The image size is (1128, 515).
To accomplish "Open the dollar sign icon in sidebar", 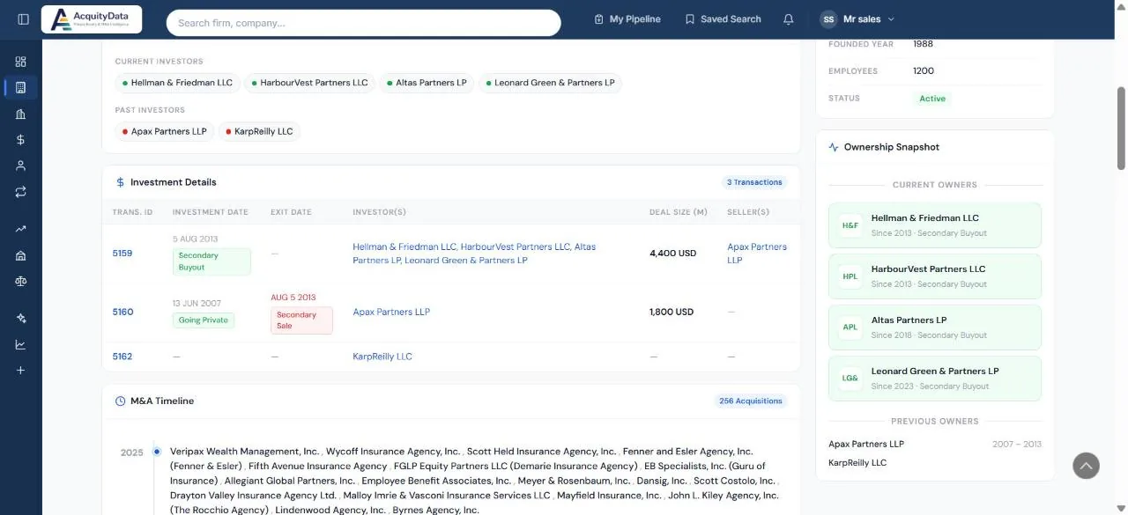I will click(21, 139).
